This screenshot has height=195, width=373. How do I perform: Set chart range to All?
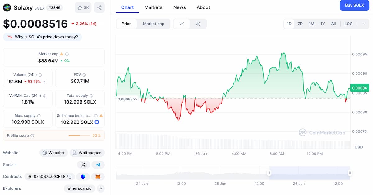point(334,24)
